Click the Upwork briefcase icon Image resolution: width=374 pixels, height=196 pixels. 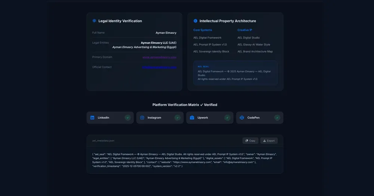(x=192, y=118)
